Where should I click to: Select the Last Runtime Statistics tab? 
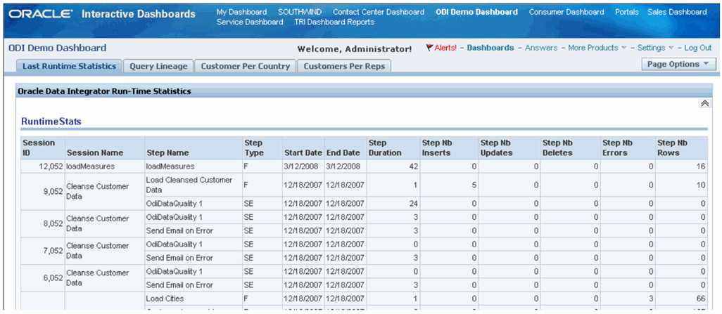click(x=69, y=66)
